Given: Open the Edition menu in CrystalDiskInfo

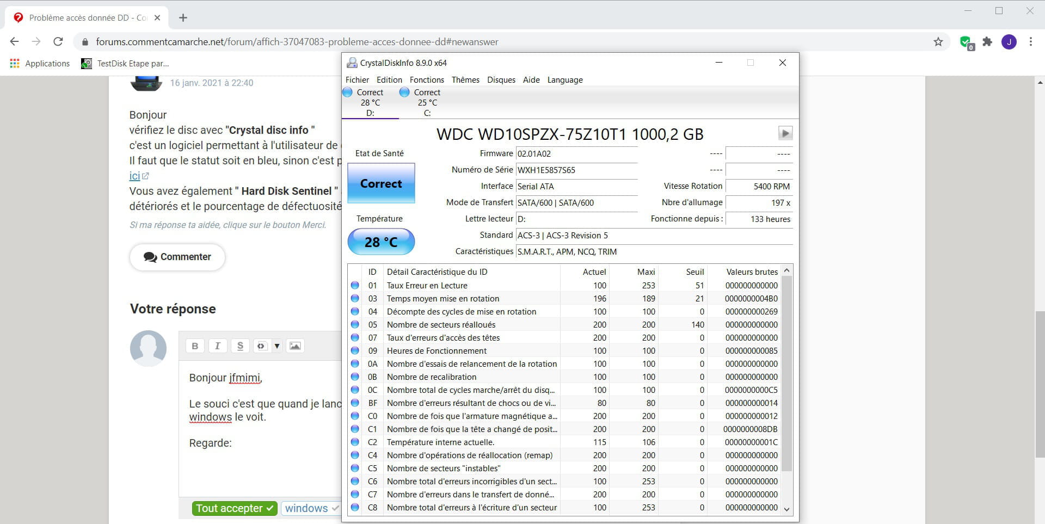Looking at the screenshot, I should coord(389,80).
